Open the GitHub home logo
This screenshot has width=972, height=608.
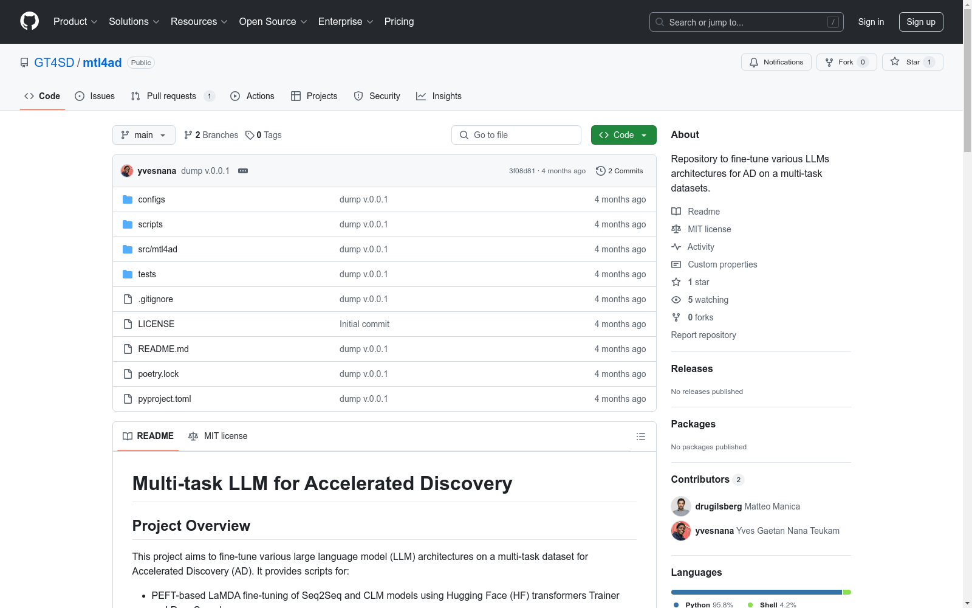click(29, 21)
